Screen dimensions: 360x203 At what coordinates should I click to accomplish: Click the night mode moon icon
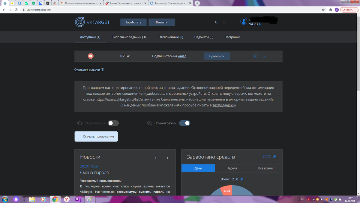coord(149,123)
